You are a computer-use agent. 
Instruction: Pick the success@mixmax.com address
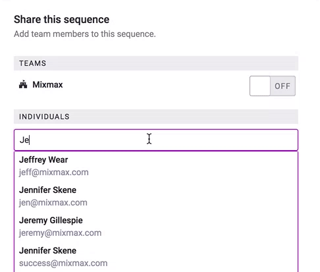click(63, 263)
